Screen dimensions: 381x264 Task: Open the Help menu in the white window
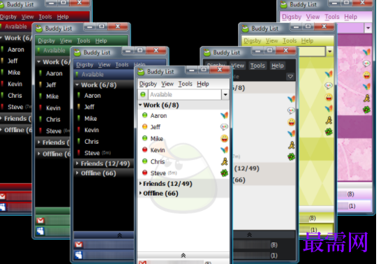tap(203, 84)
